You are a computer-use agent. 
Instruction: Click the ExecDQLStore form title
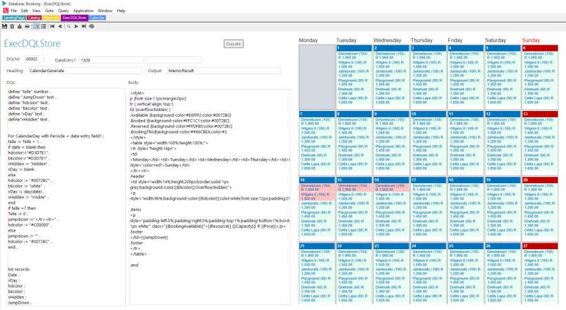33,43
